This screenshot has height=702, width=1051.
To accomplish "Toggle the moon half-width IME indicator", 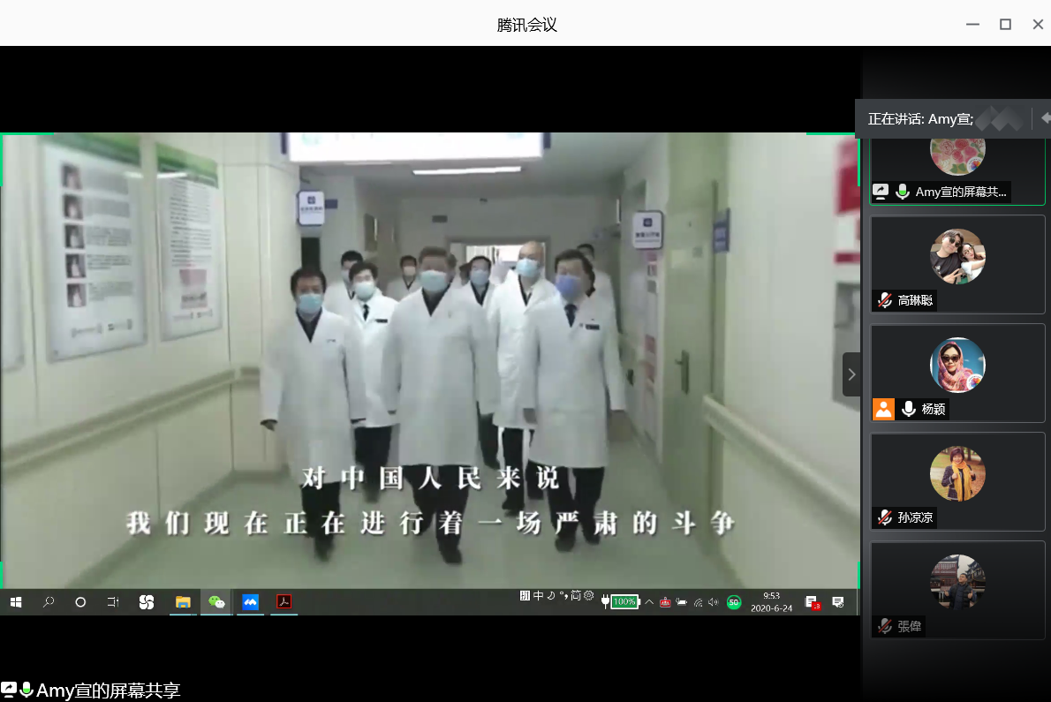I will click(x=551, y=595).
